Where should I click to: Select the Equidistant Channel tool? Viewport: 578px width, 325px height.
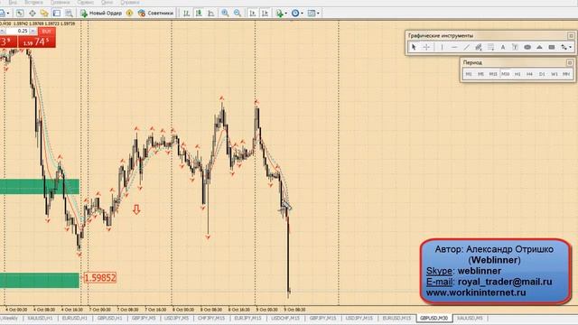(479, 47)
